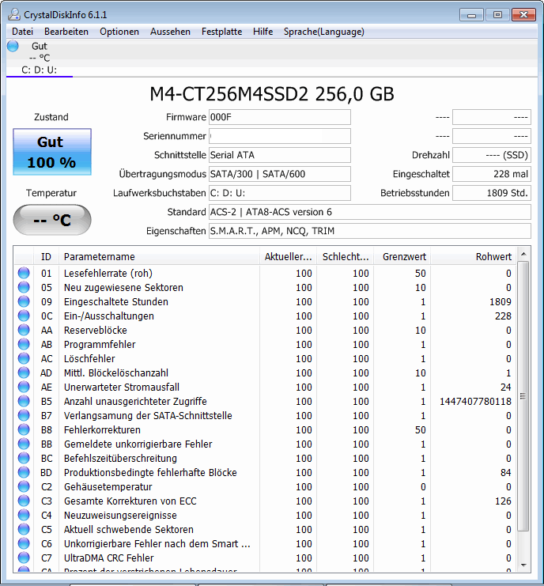The height and width of the screenshot is (586, 544).
Task: Click status orb for Neu zugewiesene Sektoren
Action: [24, 287]
